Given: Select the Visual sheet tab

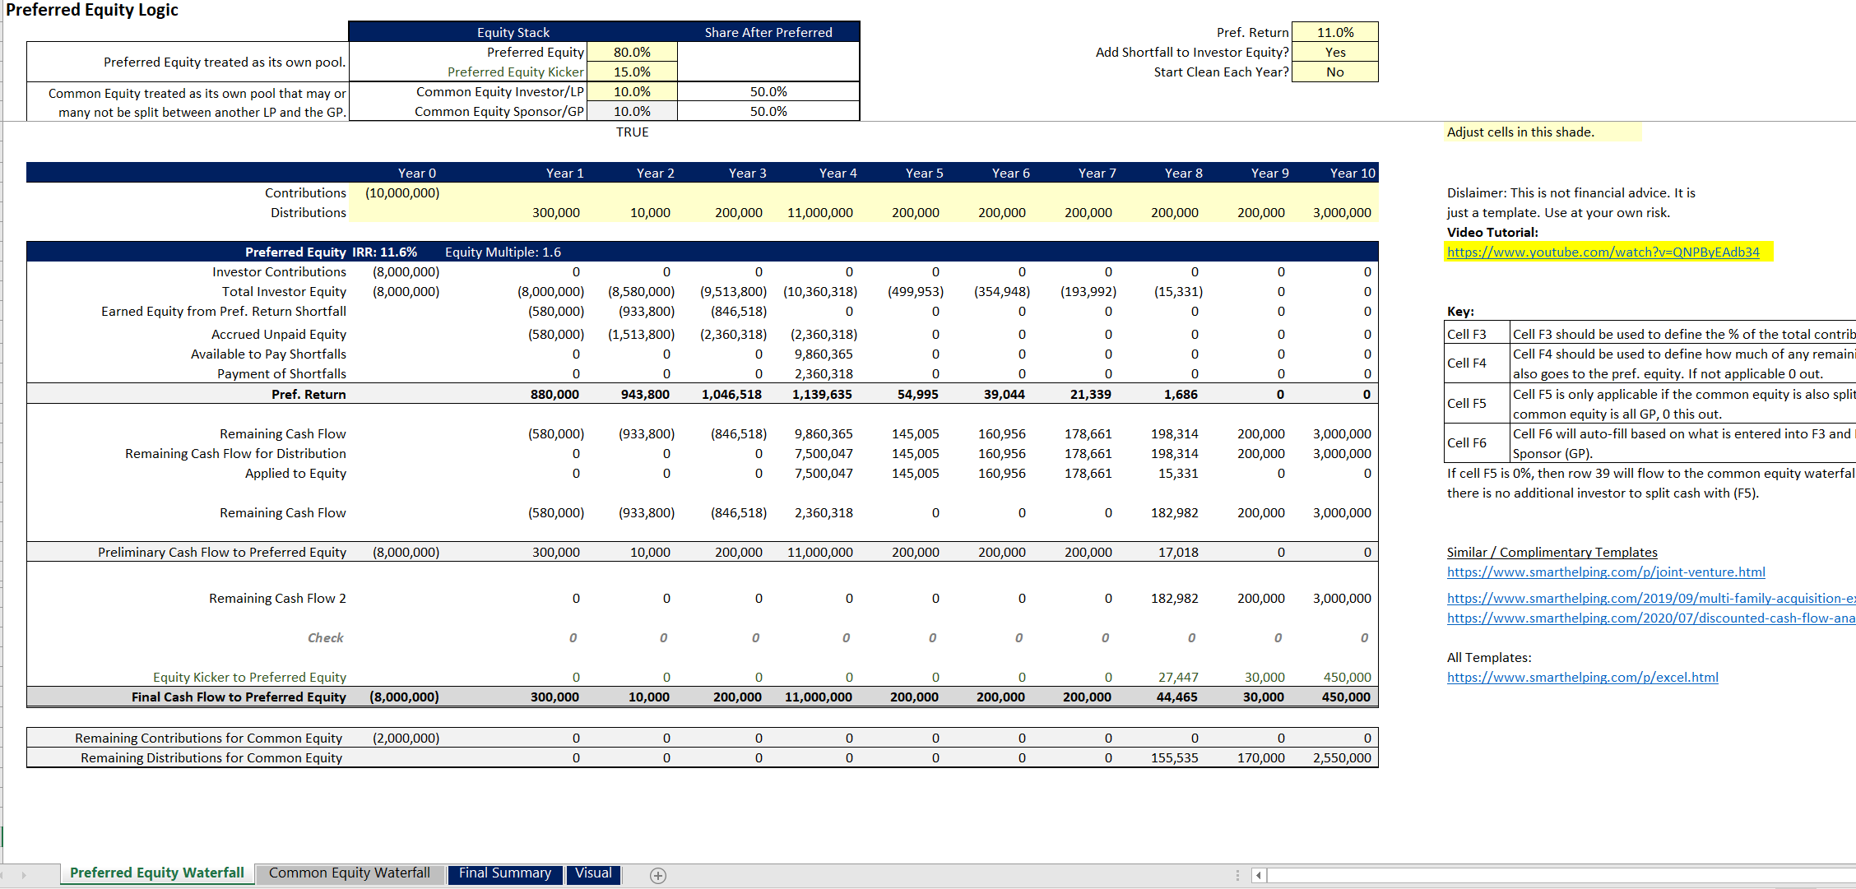Looking at the screenshot, I should [x=593, y=873].
